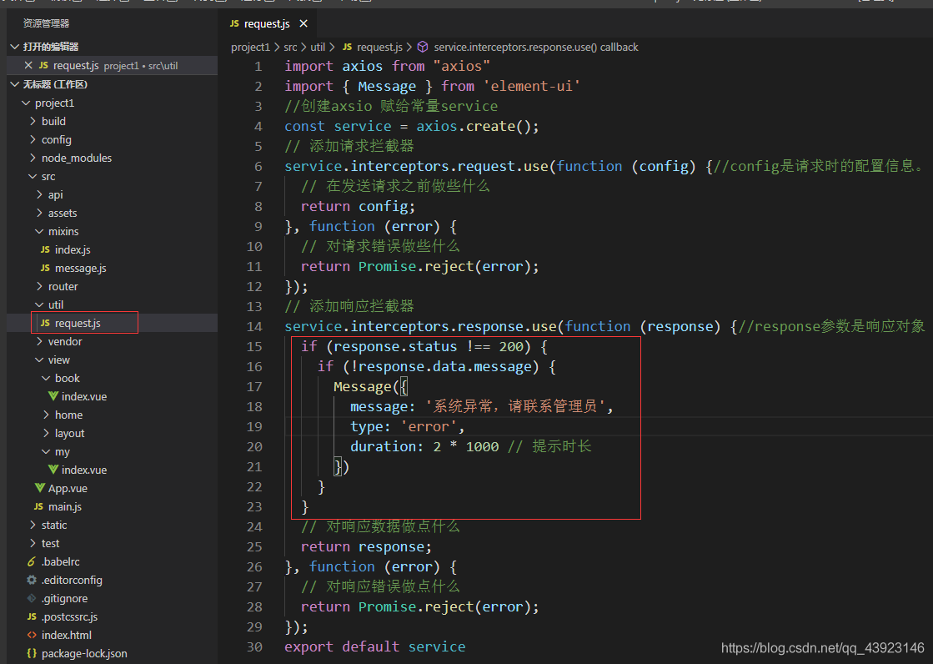The image size is (933, 664).
Task: Expand the static folder
Action: [x=33, y=526]
